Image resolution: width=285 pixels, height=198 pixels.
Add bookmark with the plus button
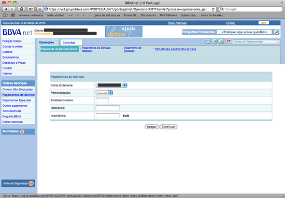click(40, 9)
